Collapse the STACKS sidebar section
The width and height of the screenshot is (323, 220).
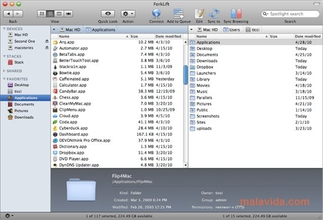pos(4,56)
